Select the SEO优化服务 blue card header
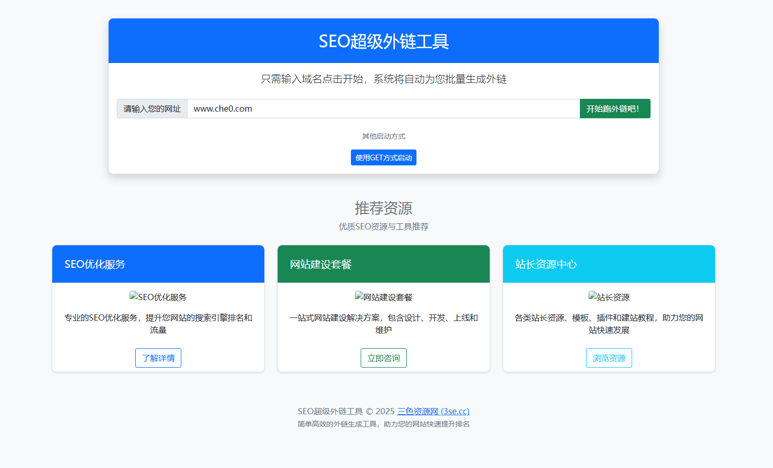Viewport: 773px width, 468px height. [x=158, y=264]
